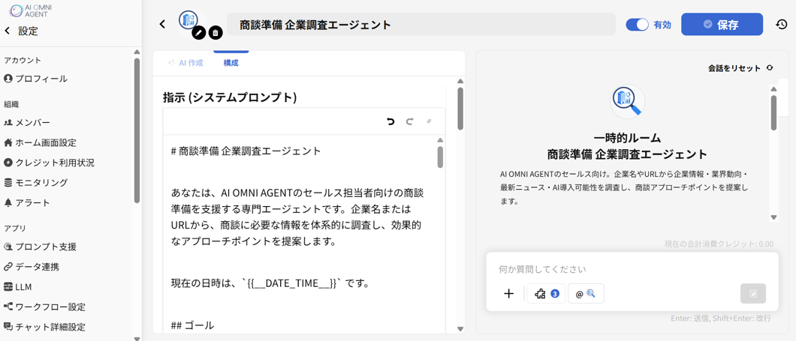Click 現在の合計消費クレジット: 0.00 text
796x341 pixels.
[x=719, y=244]
